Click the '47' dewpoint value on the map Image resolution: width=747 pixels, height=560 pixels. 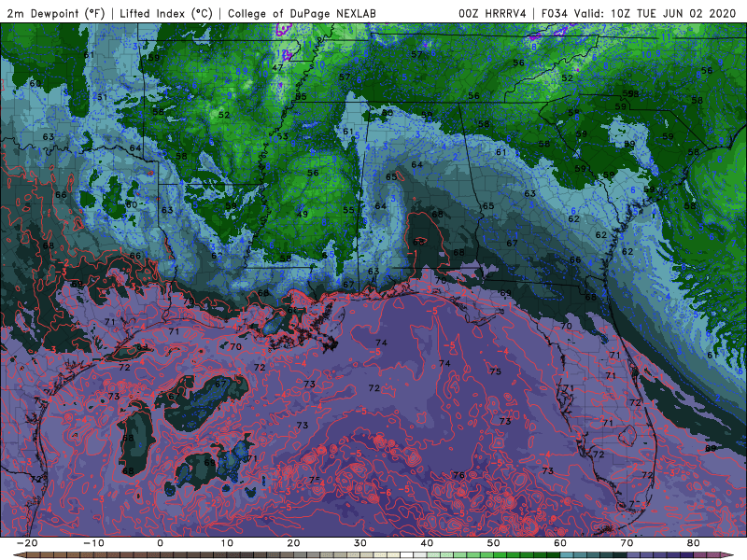(277, 68)
